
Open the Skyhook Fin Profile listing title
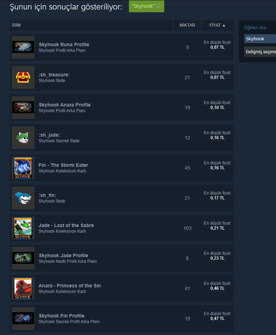pos(62,316)
